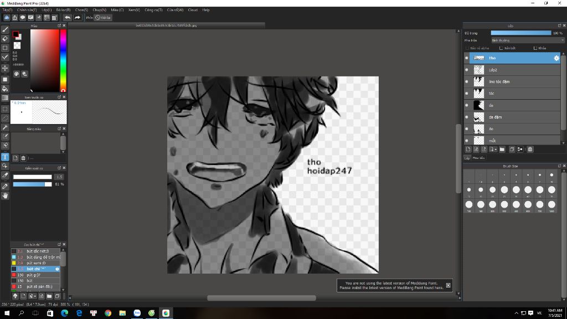Select the Fill rectangle tool
Screen dimensions: 567x319
tap(5, 80)
